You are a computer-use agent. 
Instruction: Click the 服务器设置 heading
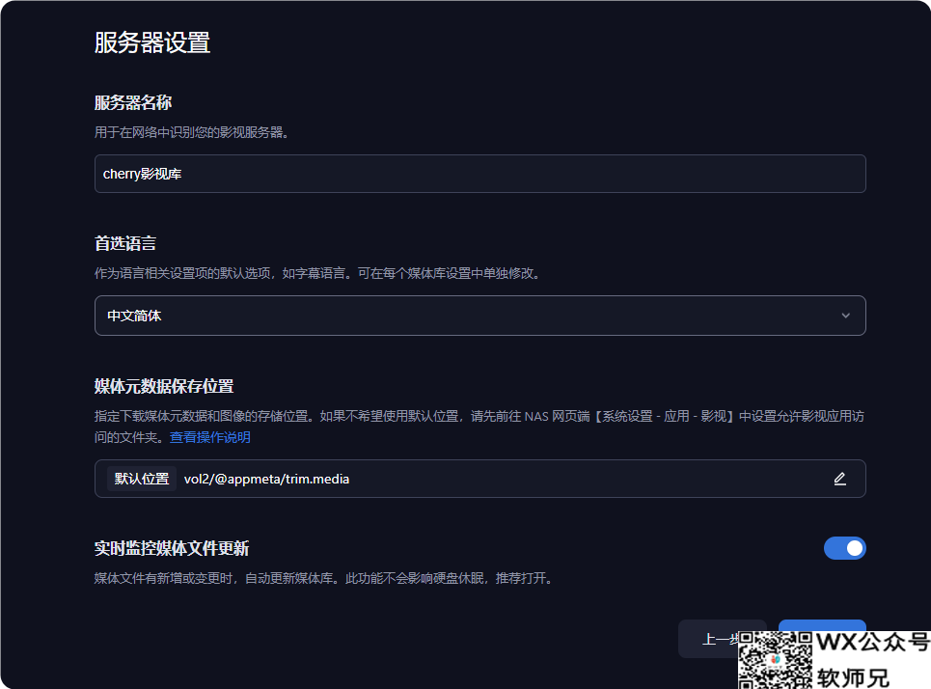[152, 42]
